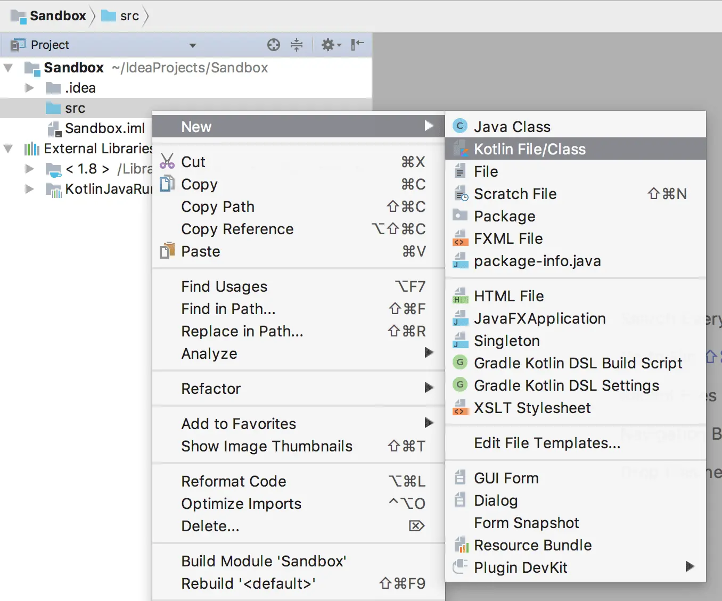Choose Copy Path from context menu
This screenshot has width=722, height=601.
click(299, 207)
